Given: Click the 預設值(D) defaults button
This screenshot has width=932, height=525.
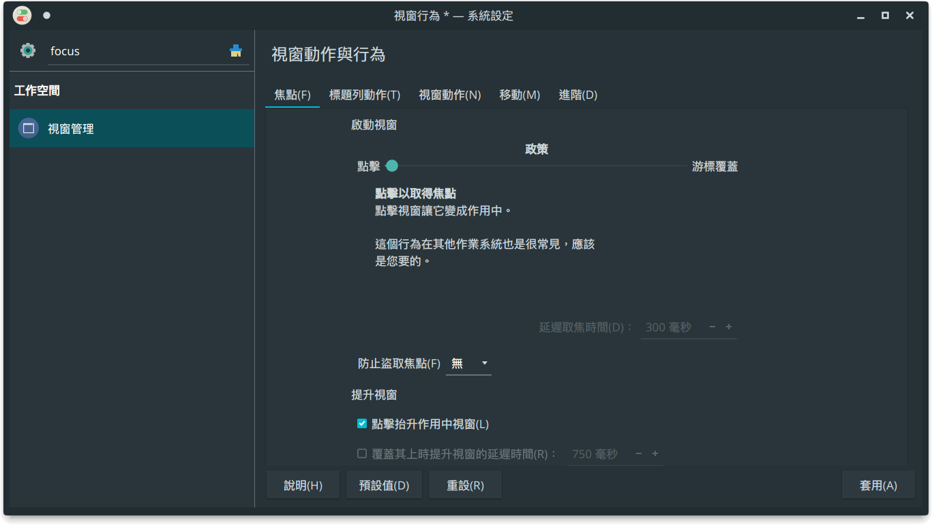Looking at the screenshot, I should click(x=384, y=485).
